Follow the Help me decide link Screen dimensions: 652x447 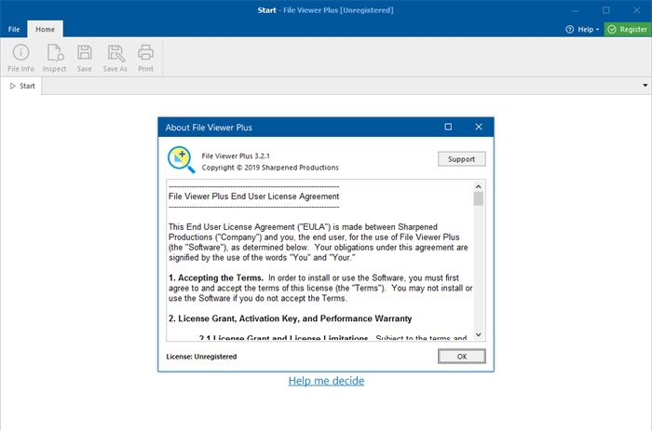pyautogui.click(x=326, y=381)
